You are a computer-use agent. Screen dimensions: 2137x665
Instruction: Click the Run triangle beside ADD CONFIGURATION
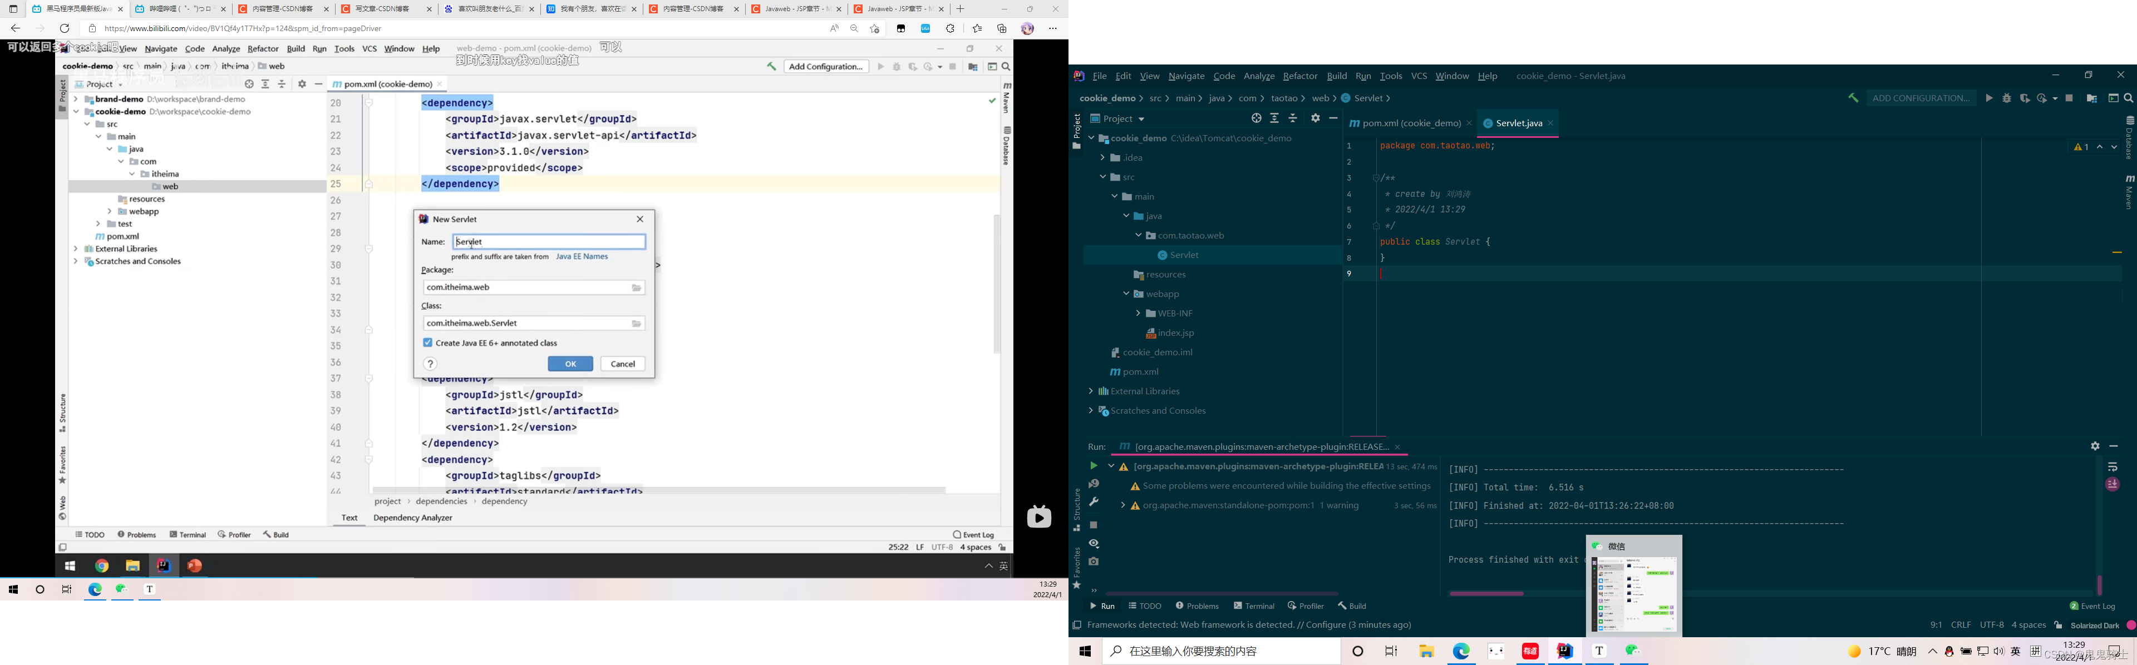pyautogui.click(x=1988, y=98)
